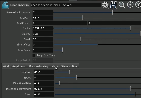Screen dimensions: 141x98
Task: Click the Houdini H presets icon
Action: point(113,5)
